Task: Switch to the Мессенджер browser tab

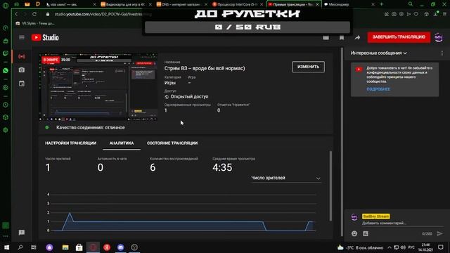Action: pos(349,4)
